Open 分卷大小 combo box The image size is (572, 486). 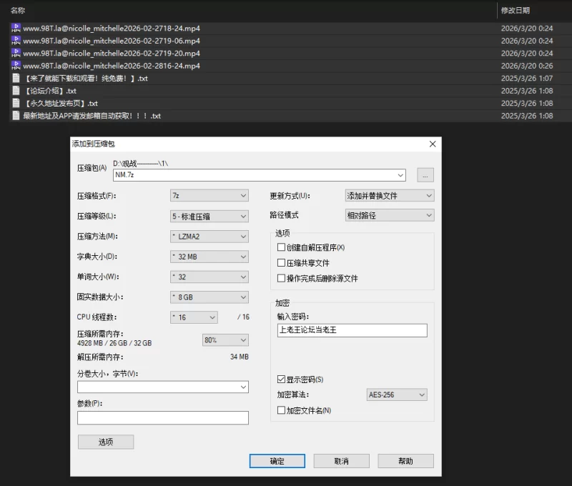pyautogui.click(x=163, y=387)
